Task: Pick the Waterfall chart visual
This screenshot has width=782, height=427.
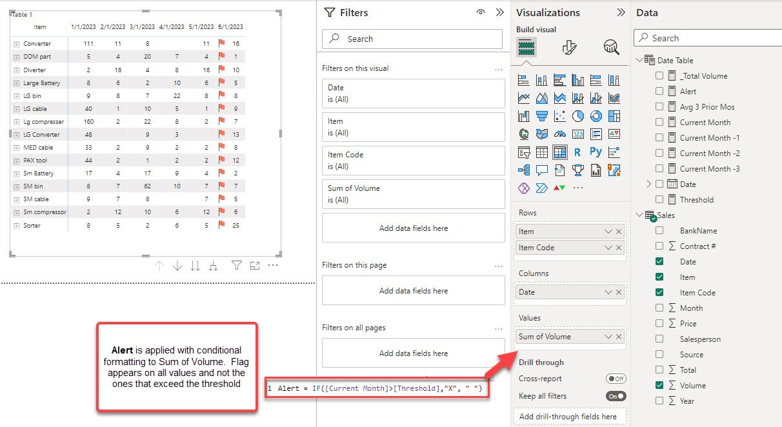Action: (x=524, y=116)
